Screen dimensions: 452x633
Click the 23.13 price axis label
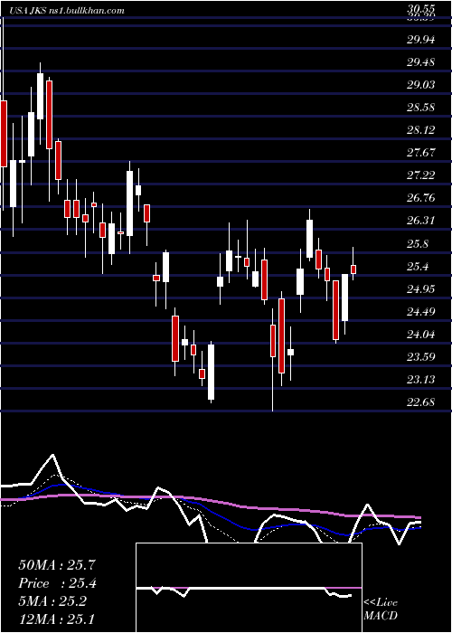pos(420,380)
